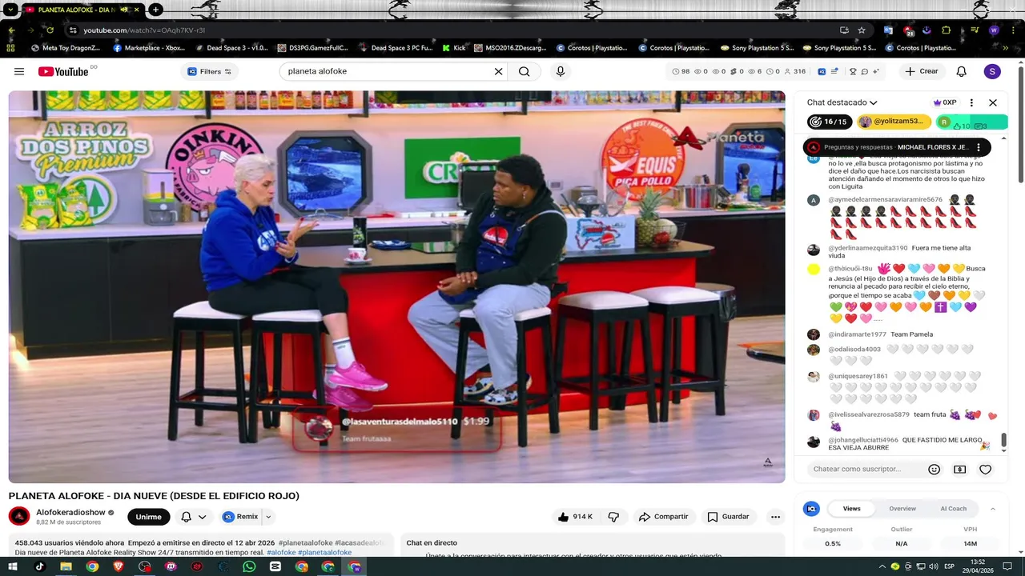Image resolution: width=1025 pixels, height=576 pixels.
Task: Open the chat emoji picker
Action: [934, 470]
